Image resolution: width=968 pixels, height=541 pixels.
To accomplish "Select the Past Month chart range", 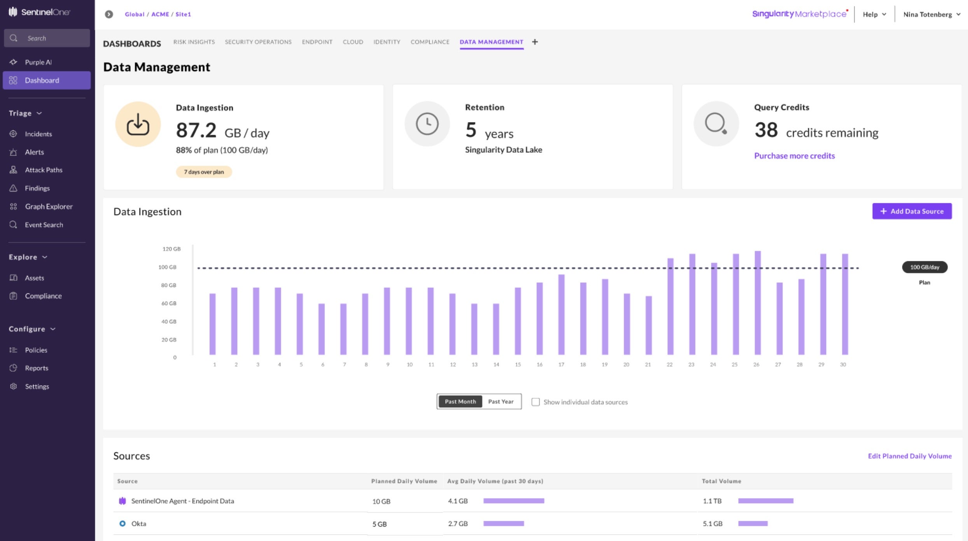I will [460, 401].
